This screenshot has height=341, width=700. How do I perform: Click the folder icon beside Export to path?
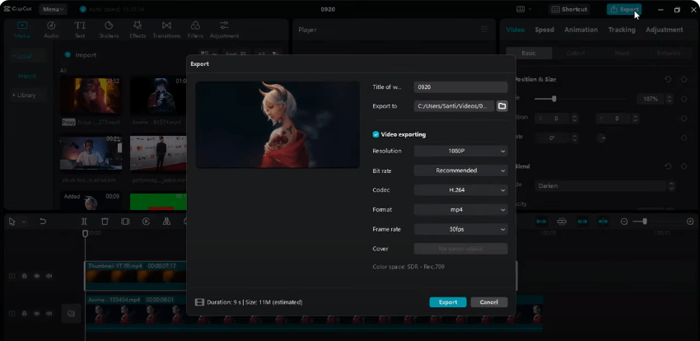[x=502, y=105]
